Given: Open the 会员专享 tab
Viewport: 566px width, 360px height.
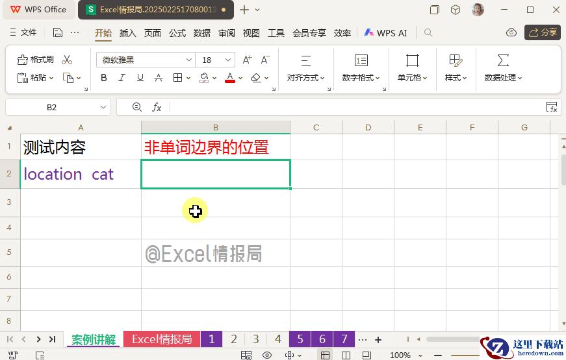Looking at the screenshot, I should pos(309,33).
